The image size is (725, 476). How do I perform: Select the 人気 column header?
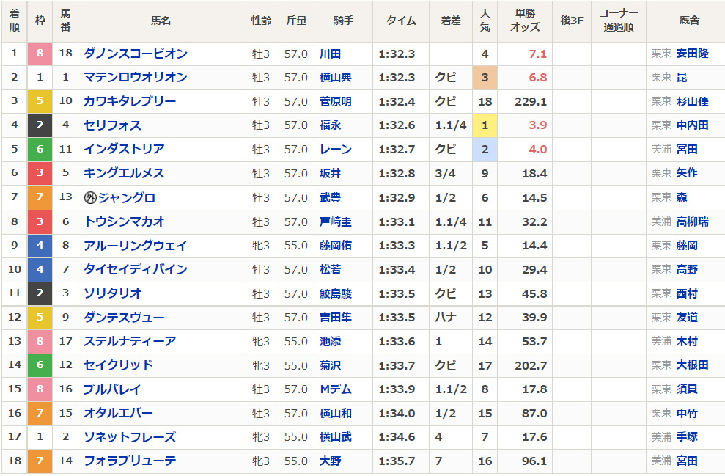485,21
